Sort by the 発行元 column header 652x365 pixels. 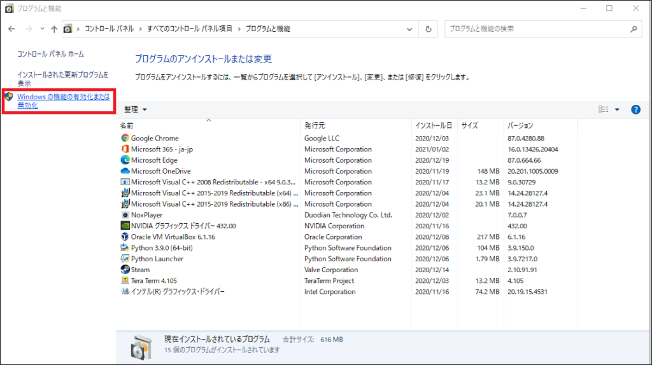[x=315, y=125]
